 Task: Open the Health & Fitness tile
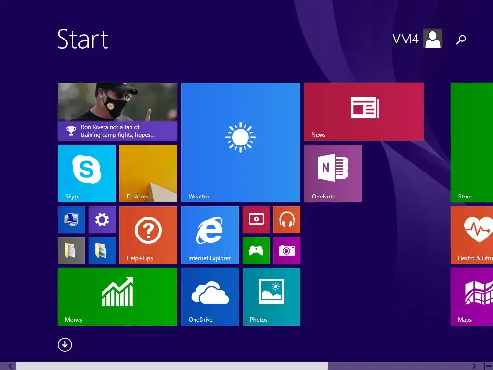(x=472, y=235)
